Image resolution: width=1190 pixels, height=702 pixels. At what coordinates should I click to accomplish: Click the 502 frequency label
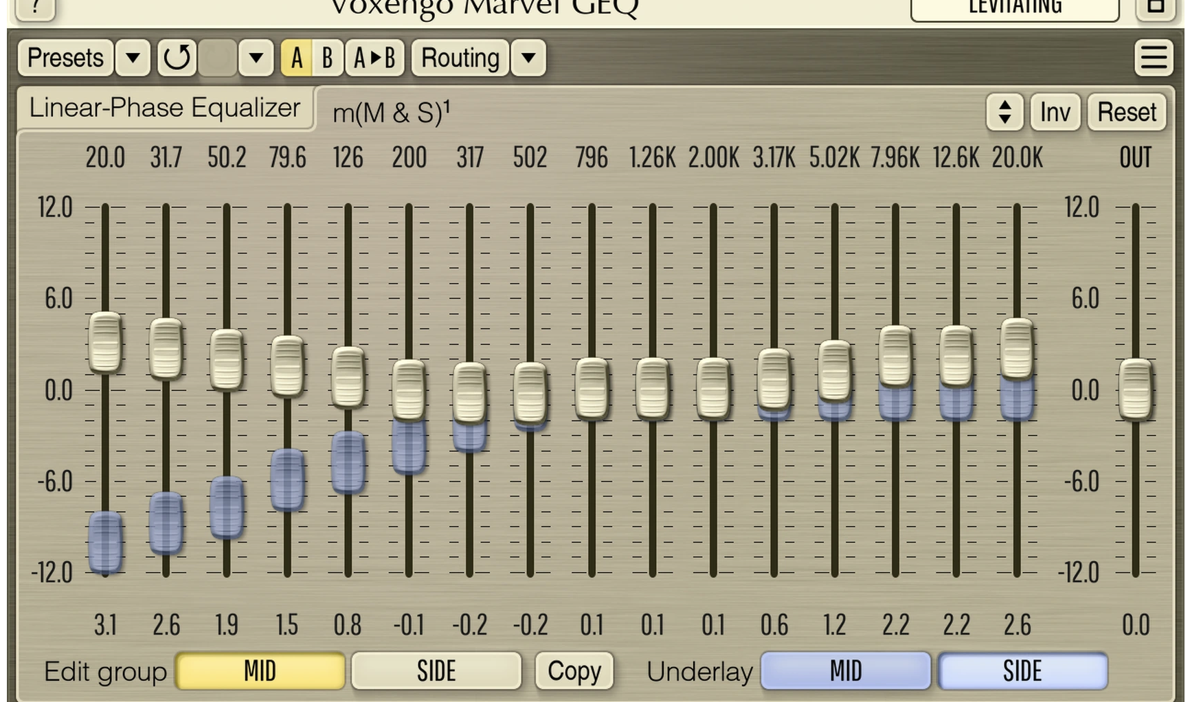pos(530,157)
